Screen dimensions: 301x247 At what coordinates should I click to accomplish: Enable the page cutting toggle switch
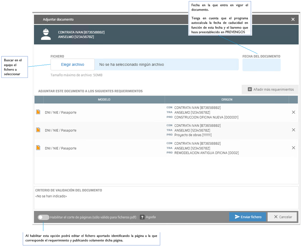(x=44, y=217)
